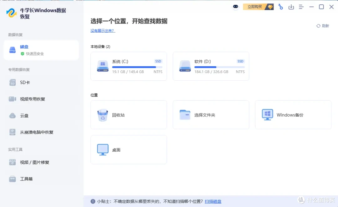Open 视频专用恢复 in sidebar
338x207 pixels.
41,99
